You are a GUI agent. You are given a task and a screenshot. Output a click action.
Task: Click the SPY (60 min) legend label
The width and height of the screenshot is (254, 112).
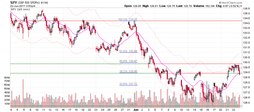click(20, 9)
